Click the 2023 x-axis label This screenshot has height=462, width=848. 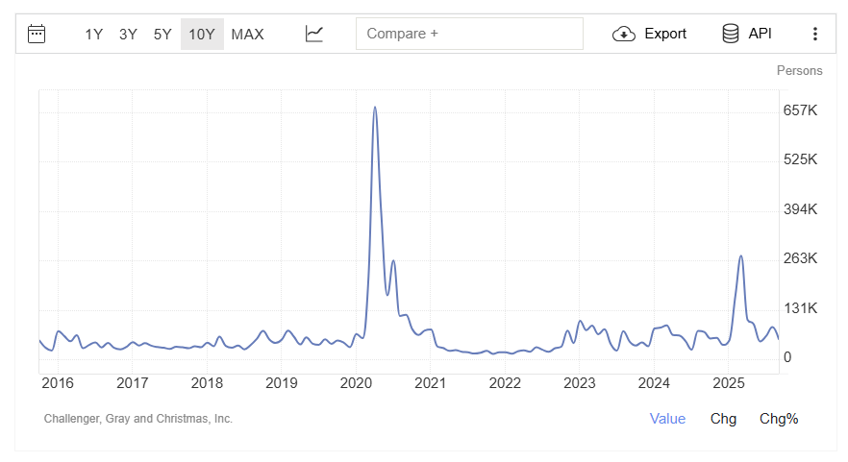click(580, 383)
